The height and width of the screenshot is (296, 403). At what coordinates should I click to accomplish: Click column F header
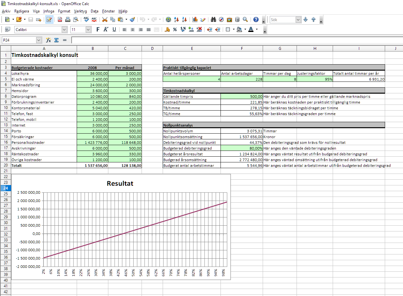point(242,48)
